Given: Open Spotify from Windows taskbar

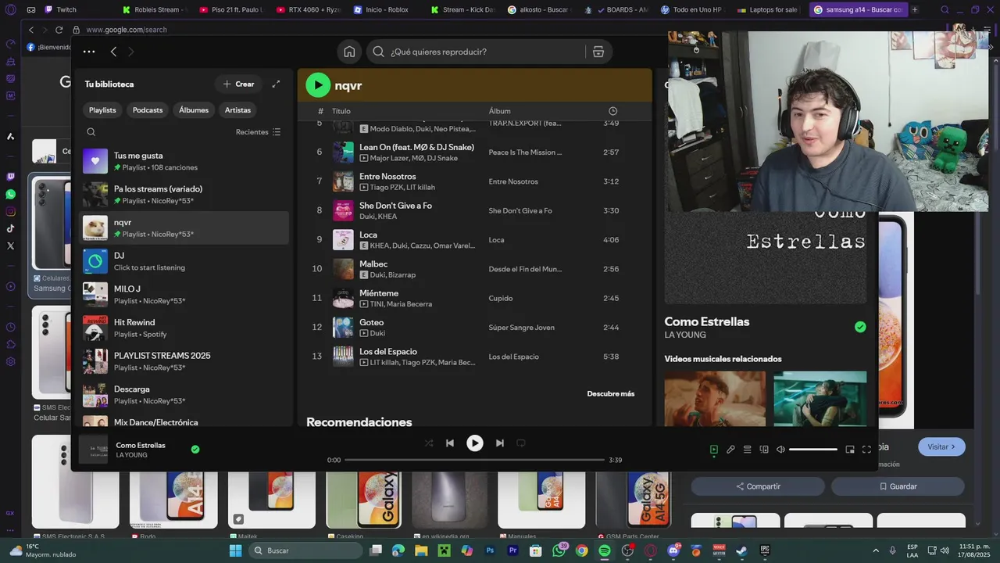Looking at the screenshot, I should point(605,550).
